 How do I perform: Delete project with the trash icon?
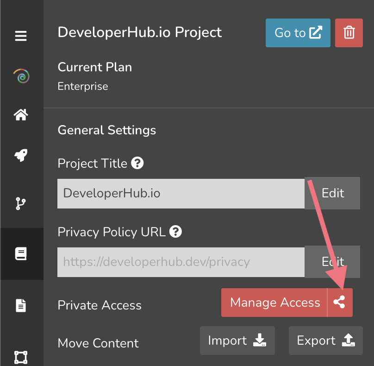click(x=349, y=33)
